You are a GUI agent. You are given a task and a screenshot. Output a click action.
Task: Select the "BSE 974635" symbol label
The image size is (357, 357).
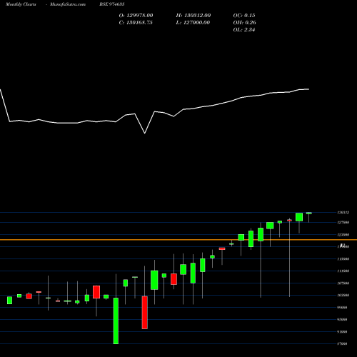(x=112, y=4)
